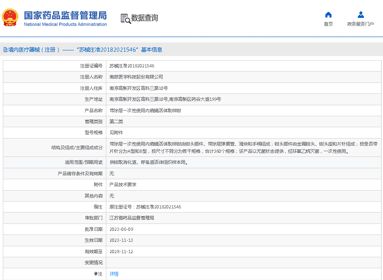The width and height of the screenshot is (383, 280).
Task: Click the 数据查询 heading text
Action: tap(144, 18)
